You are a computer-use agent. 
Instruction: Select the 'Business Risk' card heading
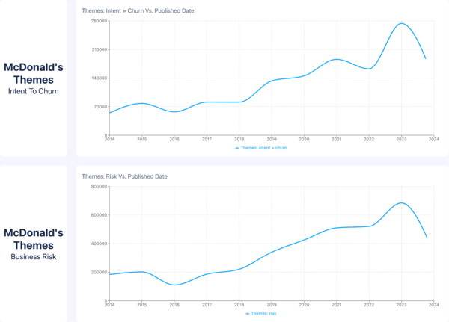click(x=34, y=257)
